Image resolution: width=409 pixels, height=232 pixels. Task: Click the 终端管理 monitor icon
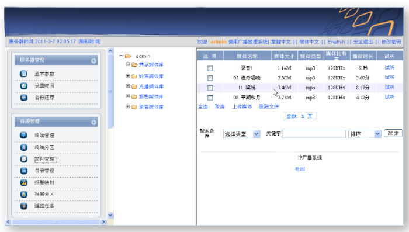tap(23, 135)
